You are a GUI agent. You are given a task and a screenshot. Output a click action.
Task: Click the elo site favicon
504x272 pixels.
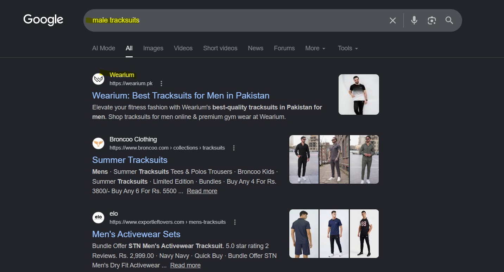click(x=99, y=217)
